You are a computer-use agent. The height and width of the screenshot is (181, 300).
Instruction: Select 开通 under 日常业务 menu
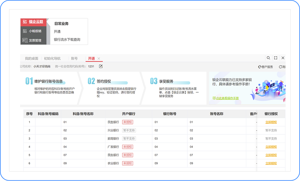57,32
